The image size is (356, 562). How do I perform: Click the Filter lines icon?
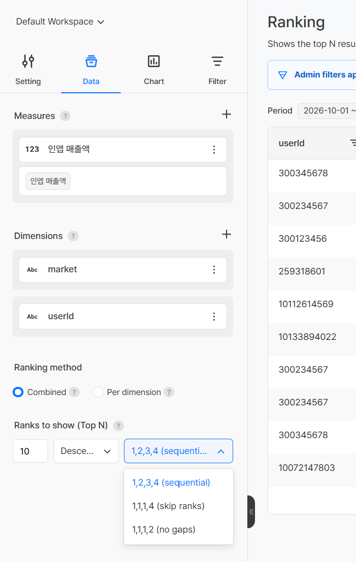point(217,61)
